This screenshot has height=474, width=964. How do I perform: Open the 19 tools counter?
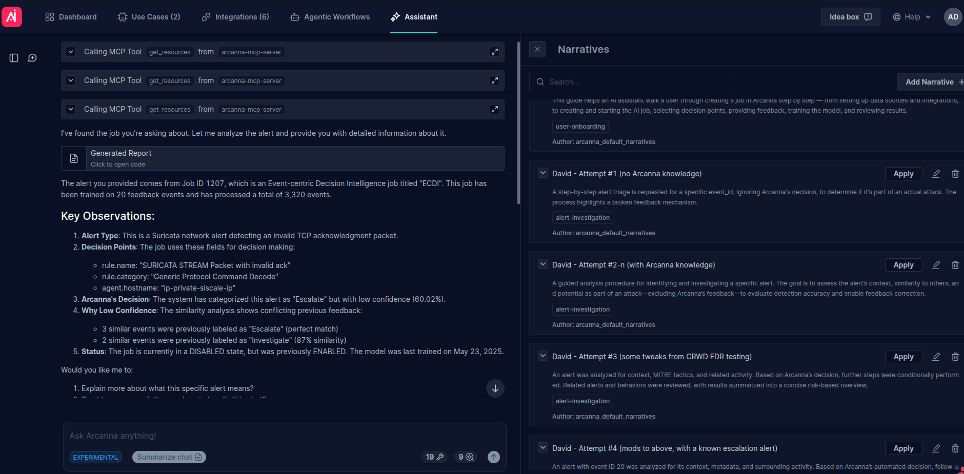tap(435, 457)
